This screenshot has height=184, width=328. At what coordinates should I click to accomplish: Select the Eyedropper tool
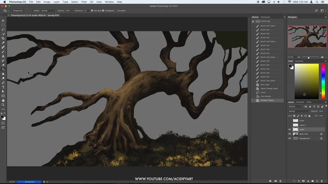(x=3, y=43)
